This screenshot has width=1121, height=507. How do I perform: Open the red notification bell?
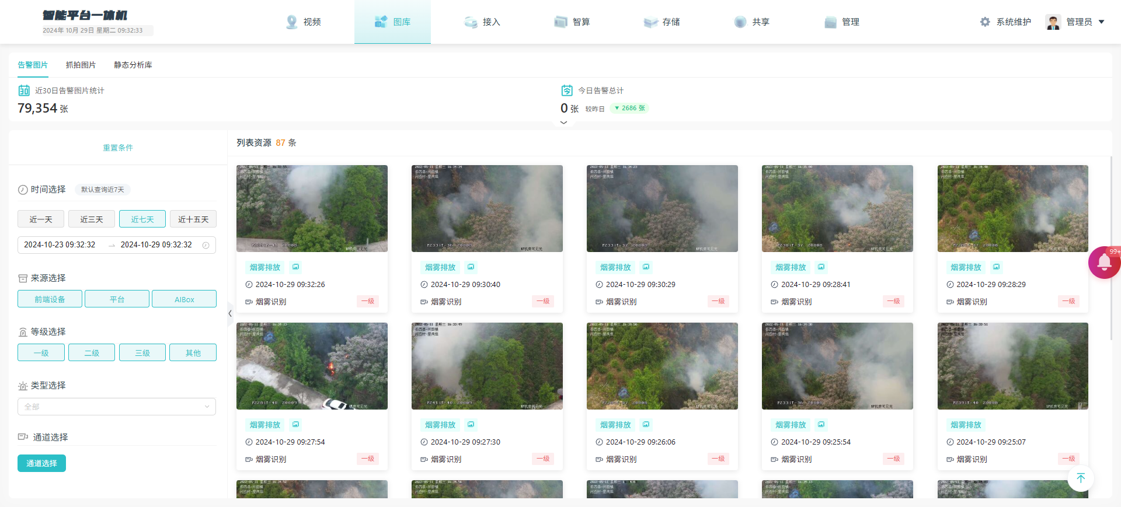tap(1104, 263)
